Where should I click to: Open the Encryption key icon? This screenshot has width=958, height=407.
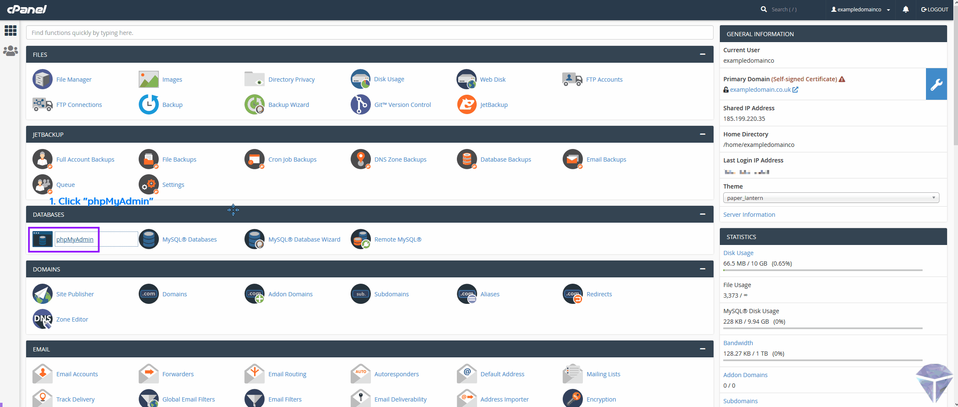pyautogui.click(x=573, y=399)
